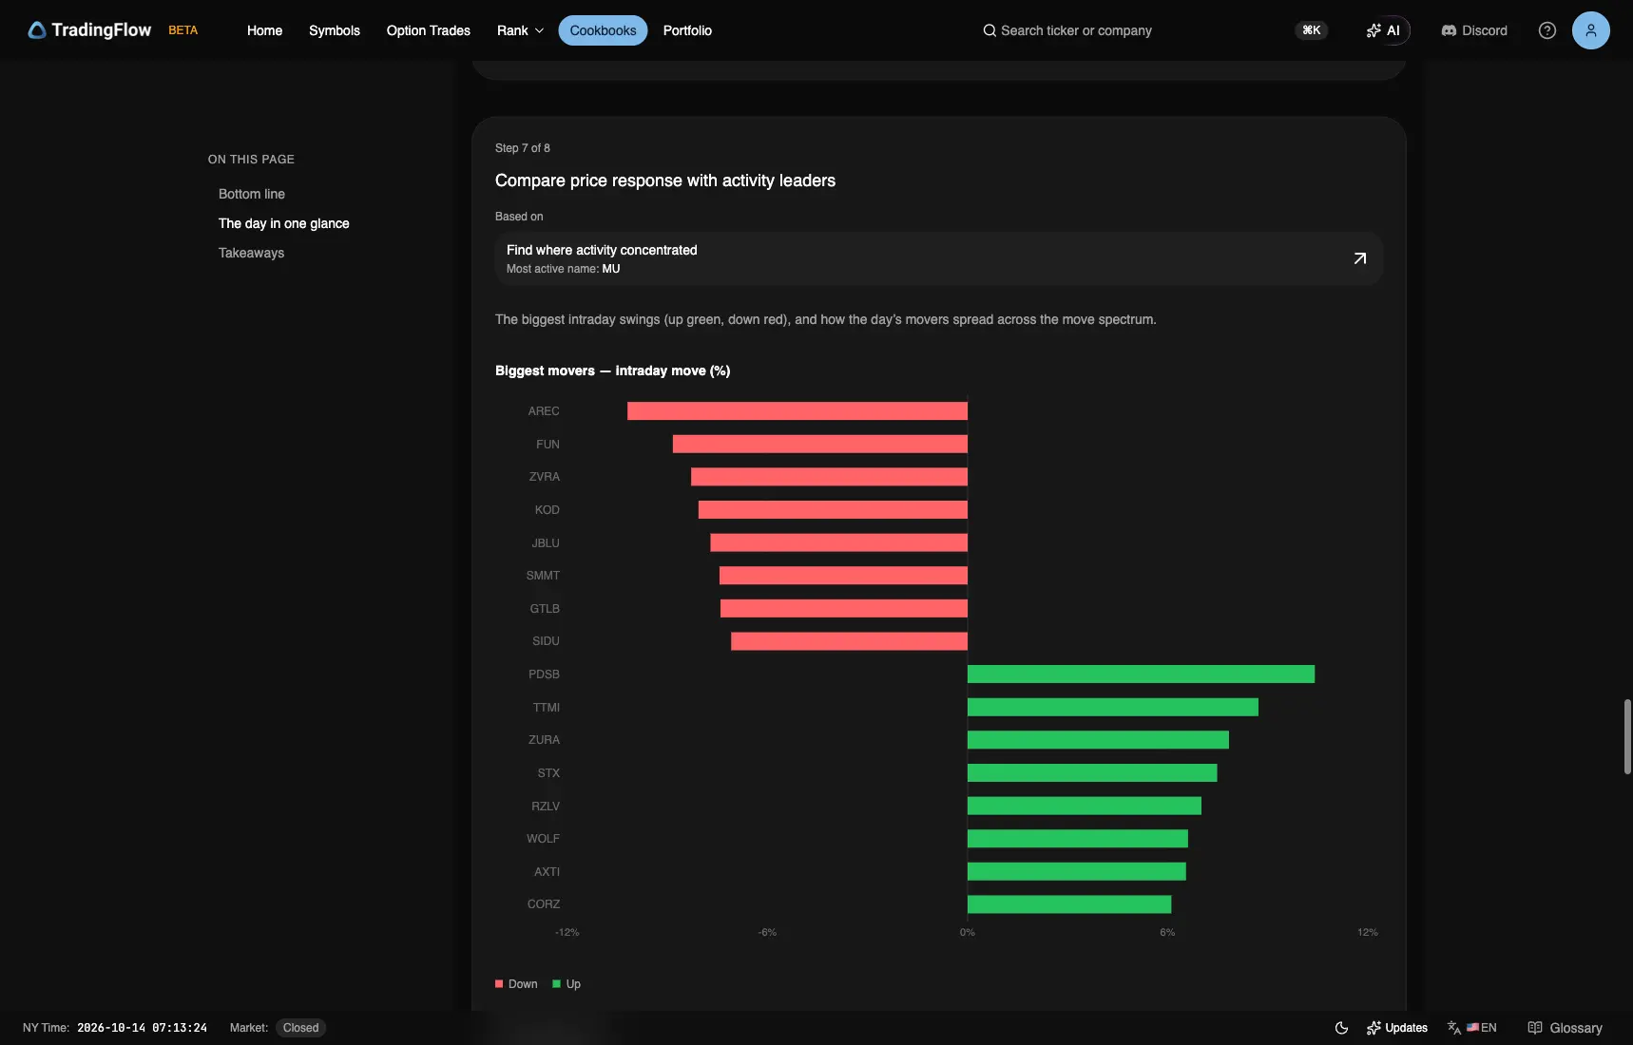Image resolution: width=1633 pixels, height=1045 pixels.
Task: Select the Cookbooks tab
Action: (x=604, y=30)
